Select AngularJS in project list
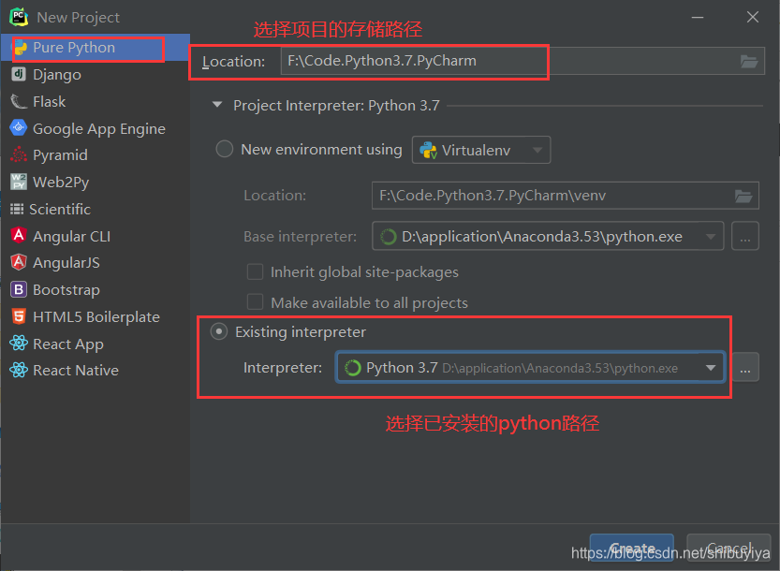780x571 pixels. pos(96,263)
